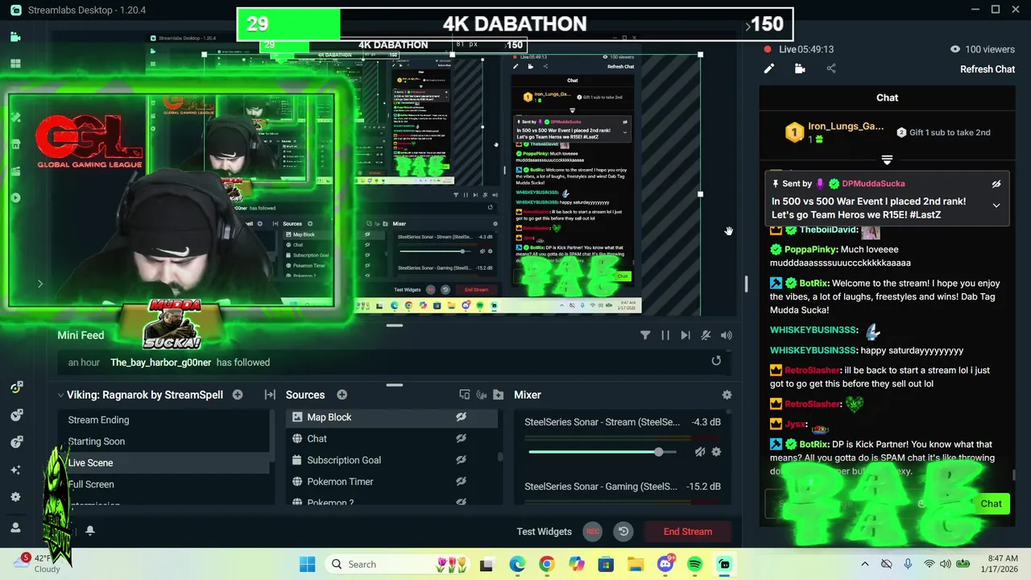This screenshot has height=580, width=1031.
Task: Click the REC record button
Action: (x=593, y=532)
